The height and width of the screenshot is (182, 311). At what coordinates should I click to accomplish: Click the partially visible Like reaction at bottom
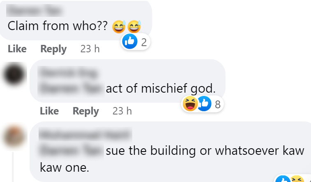pyautogui.click(x=282, y=180)
